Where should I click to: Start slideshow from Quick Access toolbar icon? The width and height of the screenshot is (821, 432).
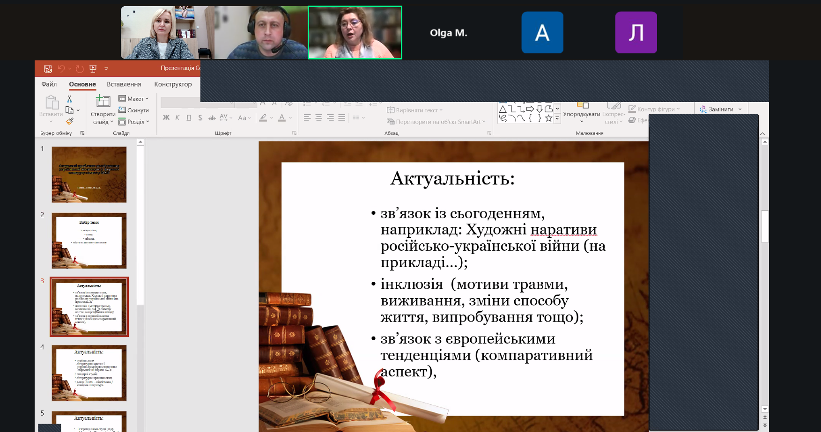[x=93, y=69]
